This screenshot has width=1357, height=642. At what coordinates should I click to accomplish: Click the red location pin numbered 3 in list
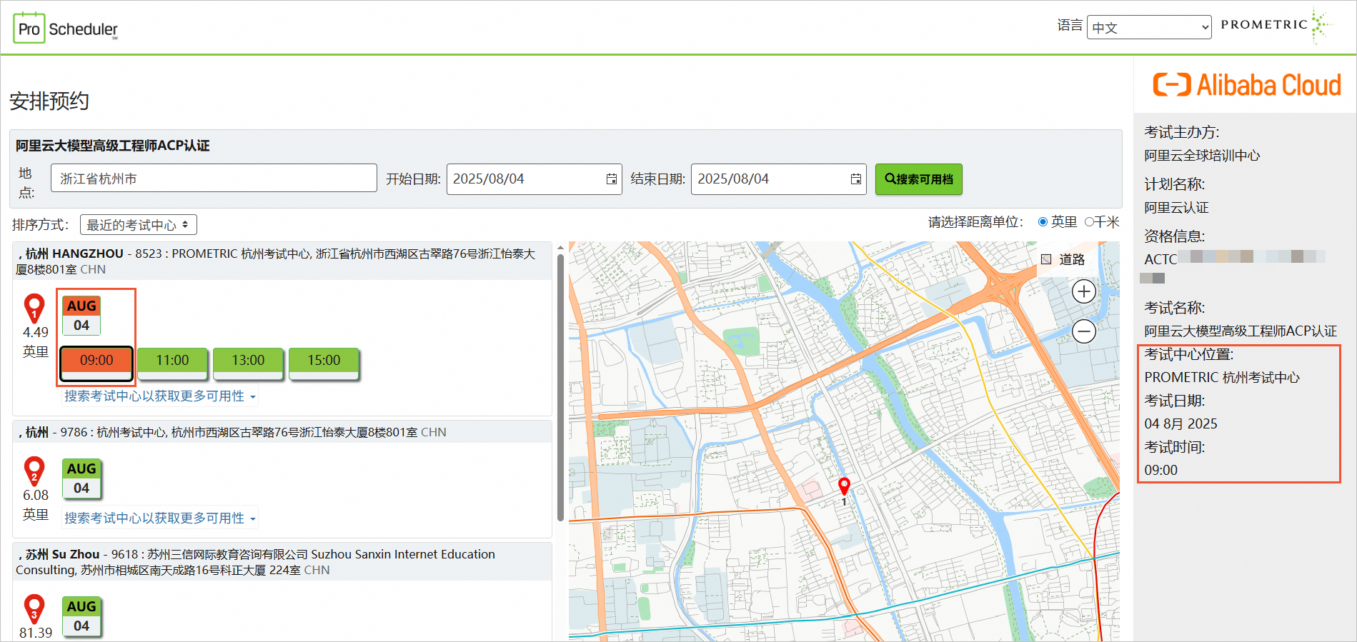(x=34, y=609)
